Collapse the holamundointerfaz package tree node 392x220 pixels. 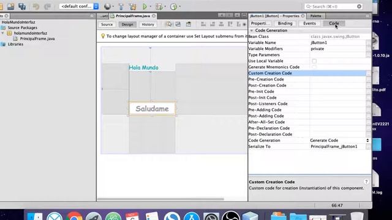2,33
